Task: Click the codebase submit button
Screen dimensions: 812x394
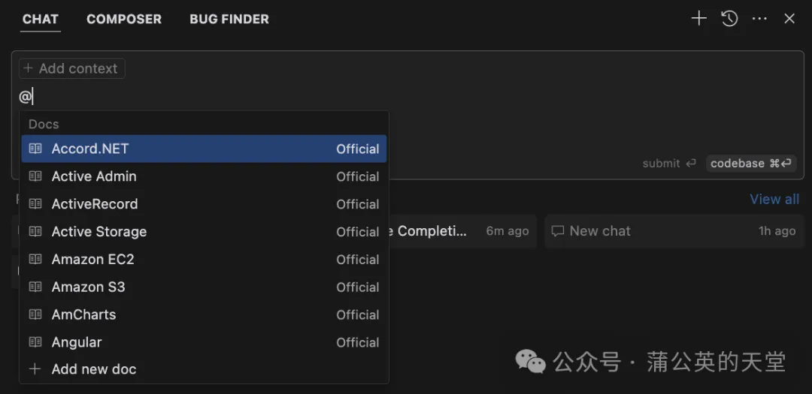Action: click(751, 164)
